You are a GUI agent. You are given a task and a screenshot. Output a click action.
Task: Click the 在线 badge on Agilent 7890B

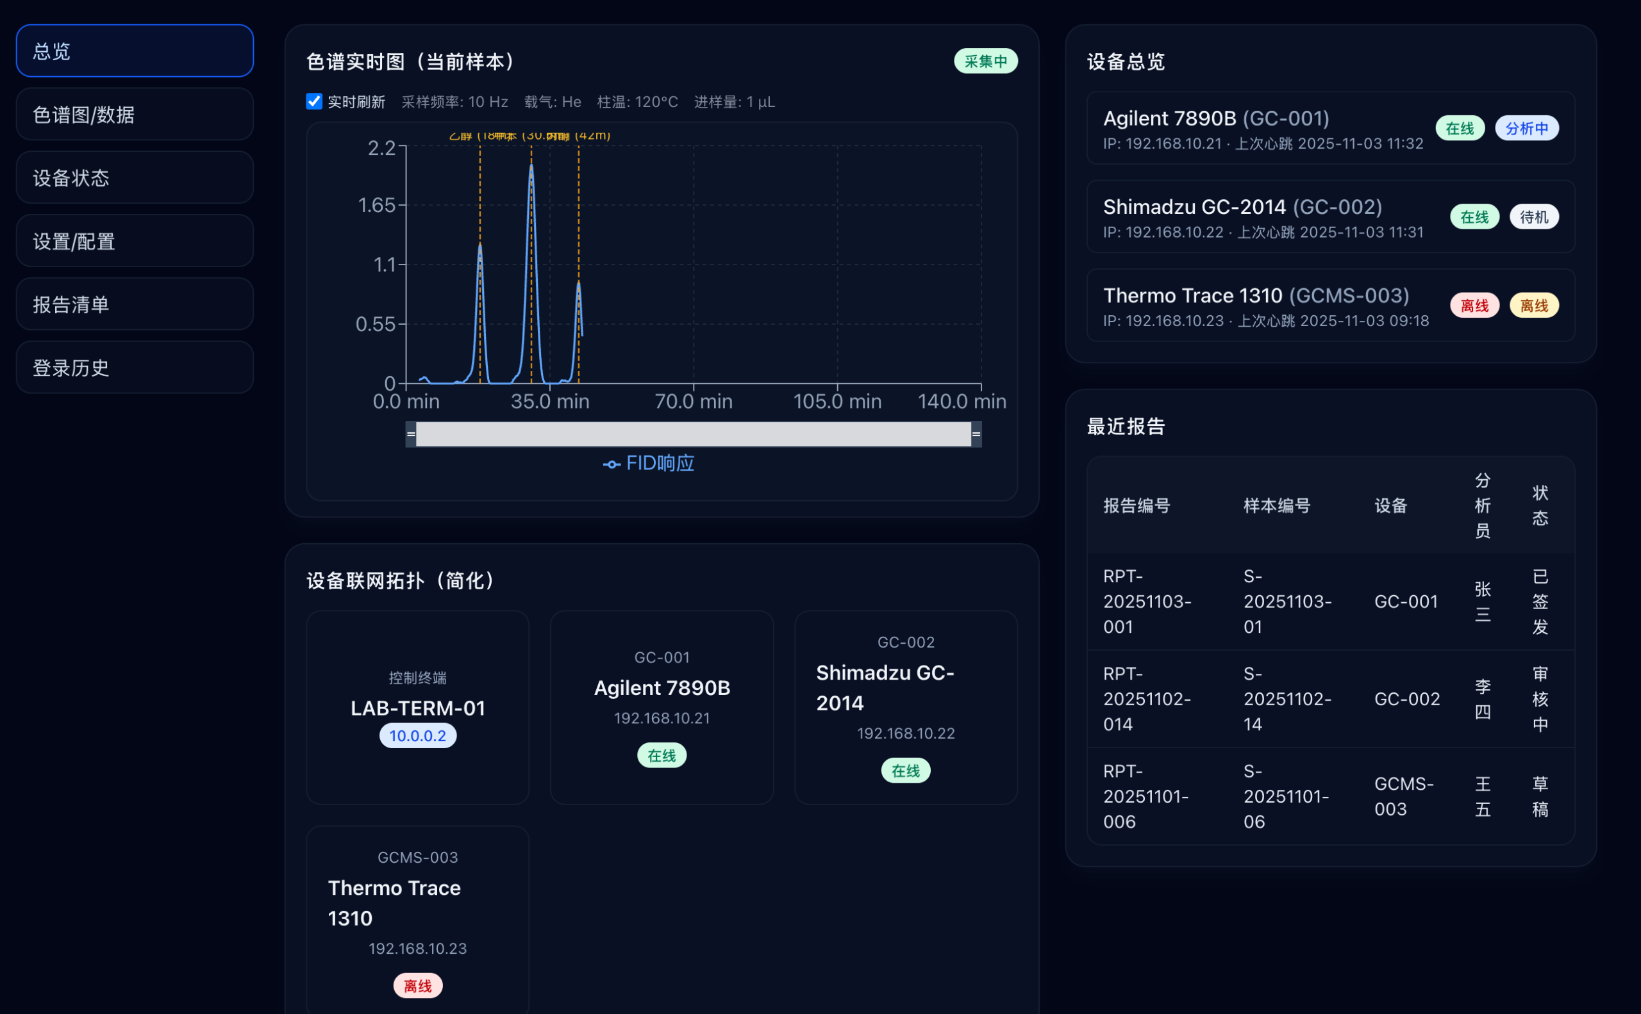(x=1460, y=128)
